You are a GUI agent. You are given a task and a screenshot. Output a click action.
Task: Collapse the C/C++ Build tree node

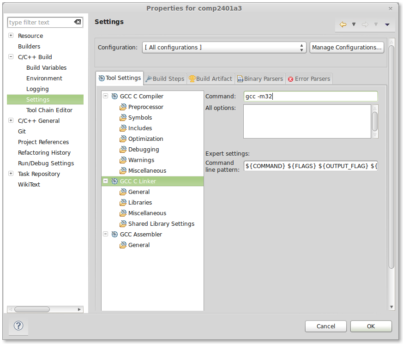tap(11, 57)
